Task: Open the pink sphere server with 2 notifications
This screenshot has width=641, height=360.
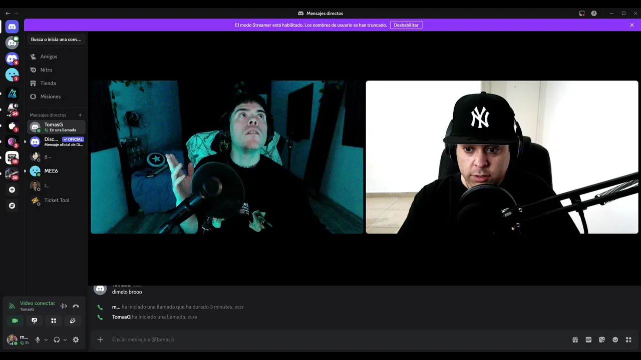Action: tap(12, 142)
